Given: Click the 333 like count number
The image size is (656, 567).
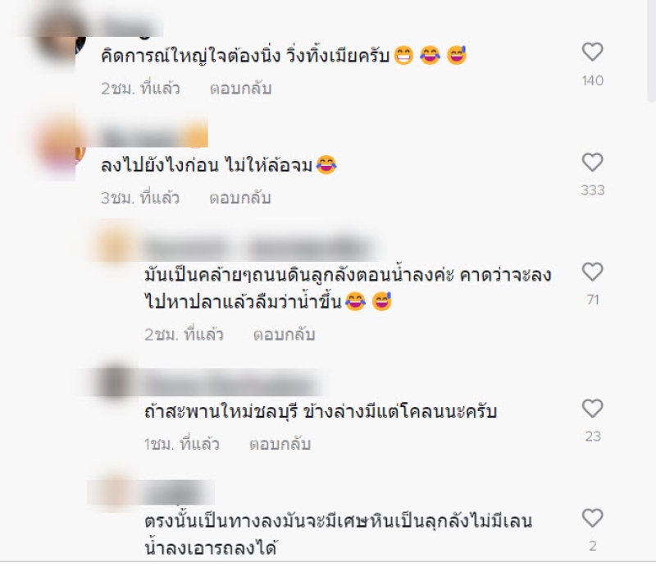Looking at the screenshot, I should pos(592,190).
